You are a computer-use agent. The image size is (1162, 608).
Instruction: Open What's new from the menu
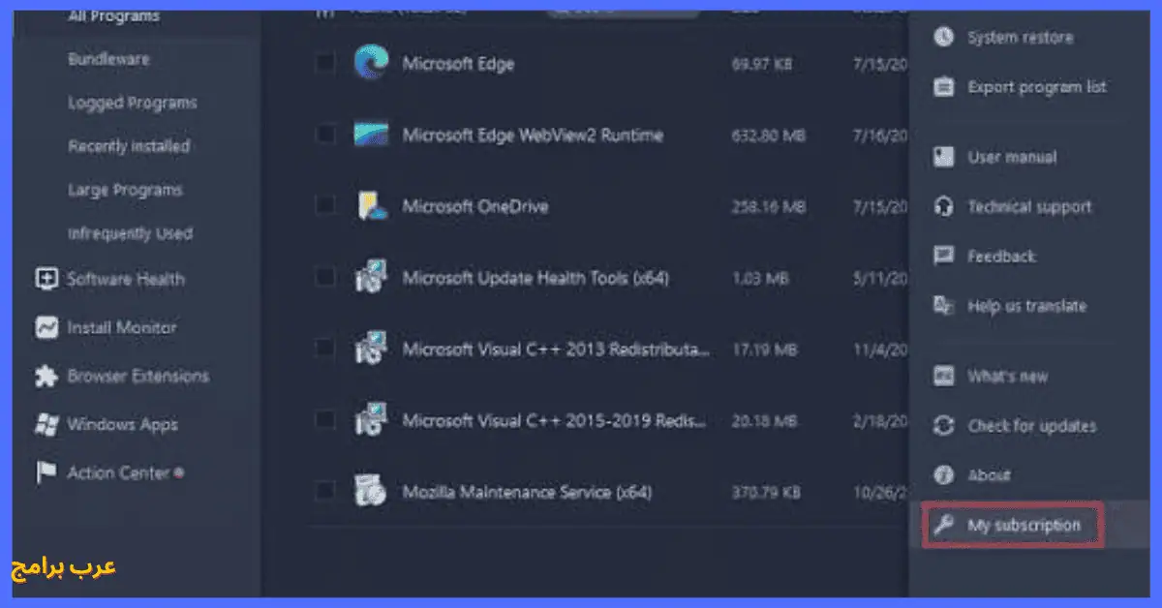pos(1007,377)
